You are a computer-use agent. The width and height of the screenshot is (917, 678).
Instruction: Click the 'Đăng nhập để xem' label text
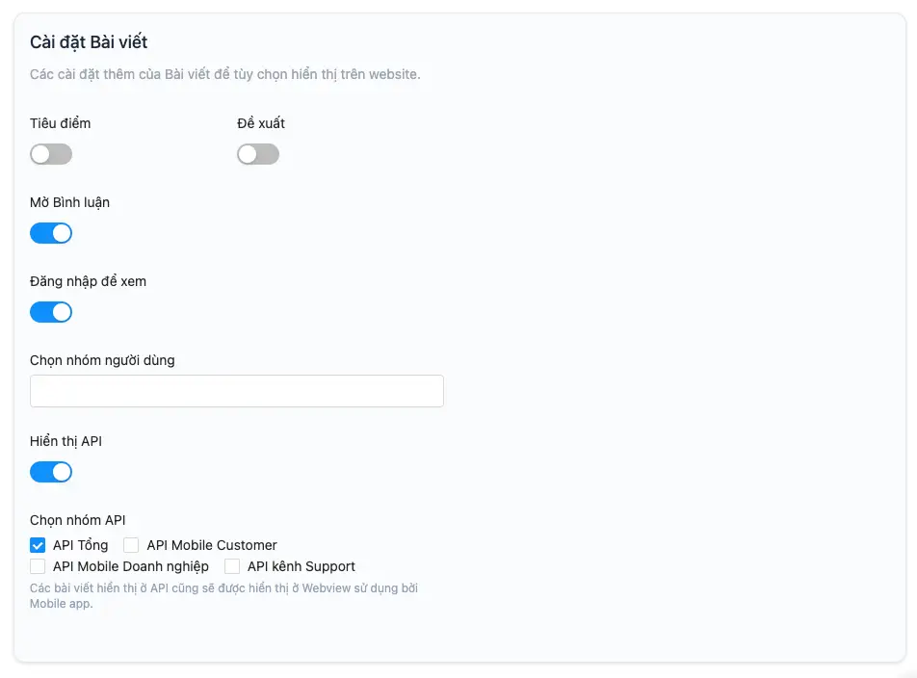(x=89, y=281)
